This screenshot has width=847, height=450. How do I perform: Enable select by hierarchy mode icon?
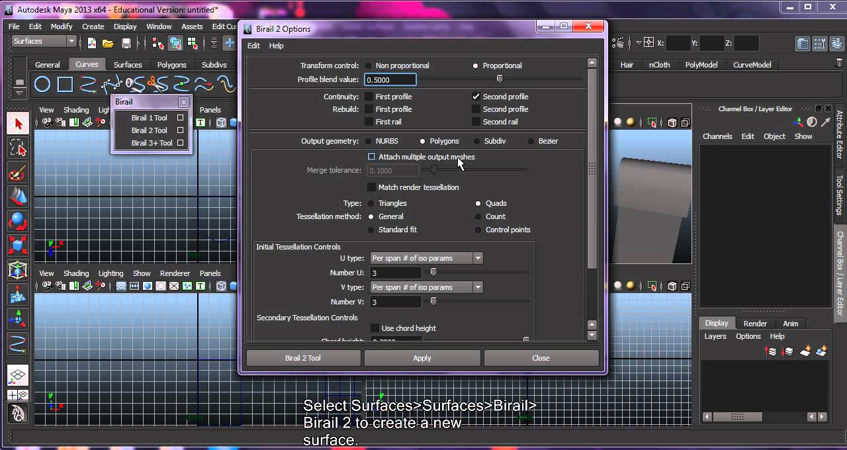157,43
